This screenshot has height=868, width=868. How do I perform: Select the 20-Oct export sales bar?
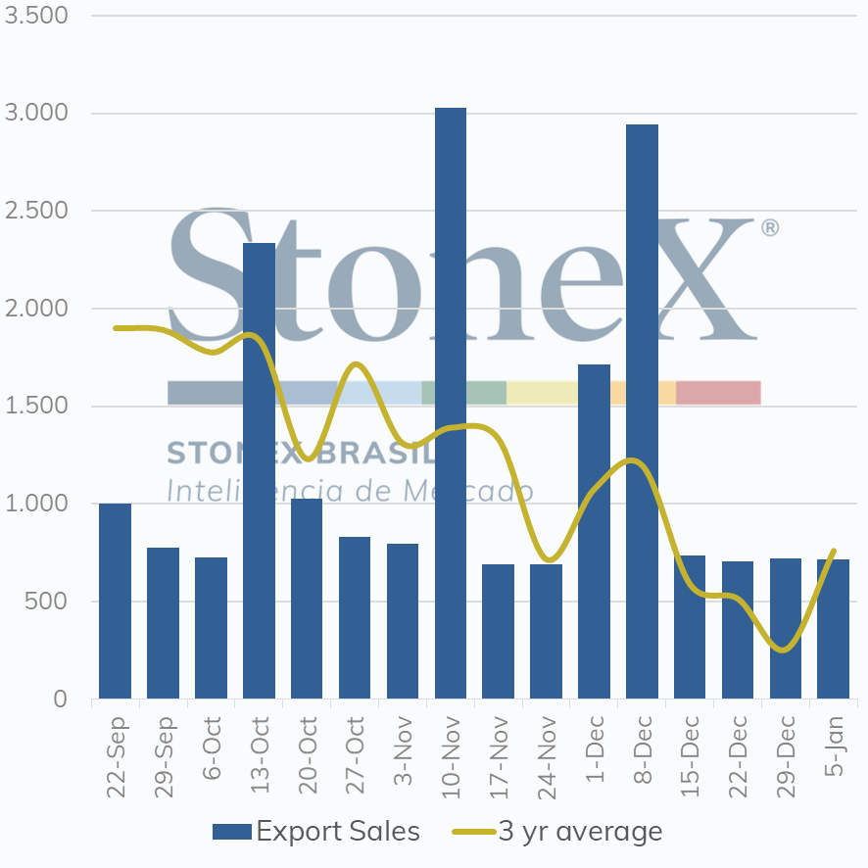[x=307, y=599]
